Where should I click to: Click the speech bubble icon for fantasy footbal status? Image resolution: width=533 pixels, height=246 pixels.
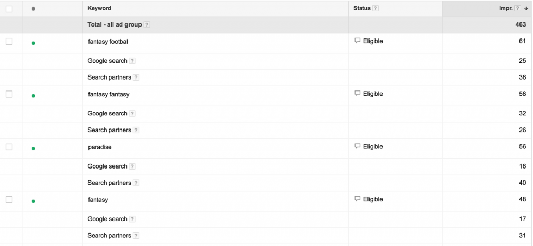click(357, 41)
